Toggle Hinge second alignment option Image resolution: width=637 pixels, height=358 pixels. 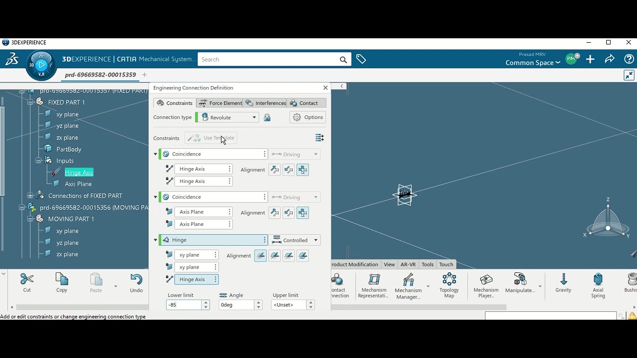[x=275, y=256]
